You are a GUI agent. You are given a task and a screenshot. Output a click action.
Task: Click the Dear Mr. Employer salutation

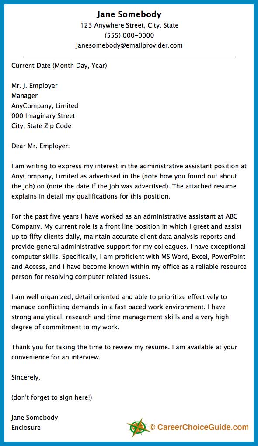(x=40, y=146)
